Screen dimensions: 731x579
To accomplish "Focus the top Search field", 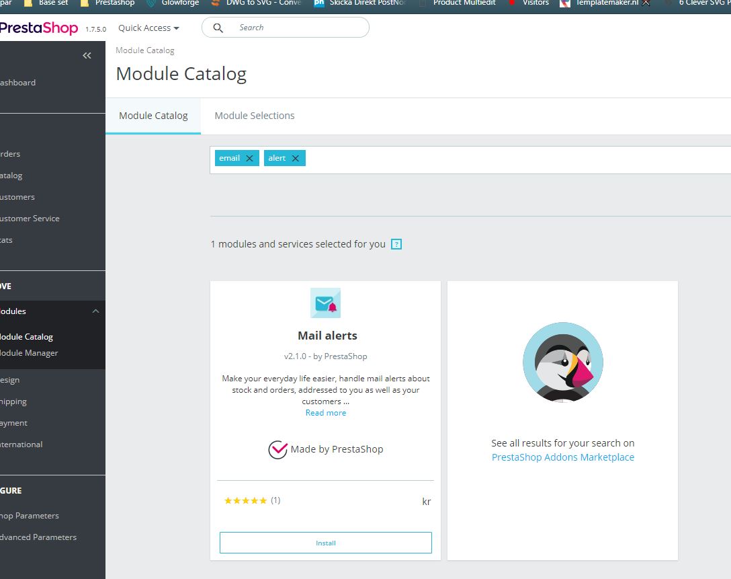I will [286, 28].
